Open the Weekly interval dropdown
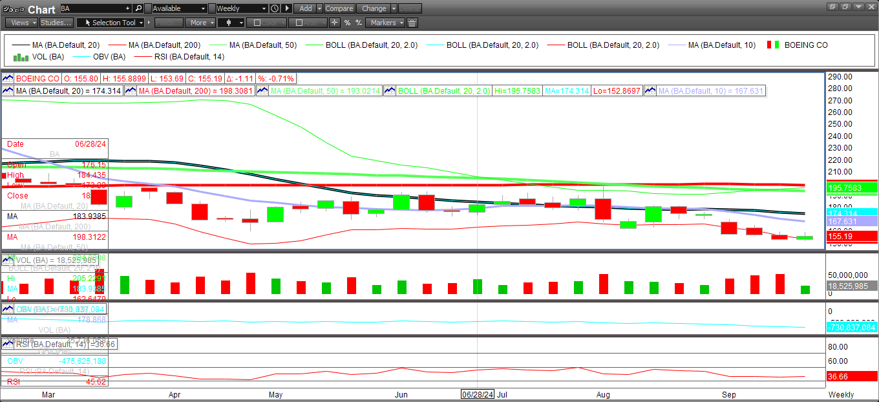This screenshot has height=402, width=879. [x=241, y=8]
